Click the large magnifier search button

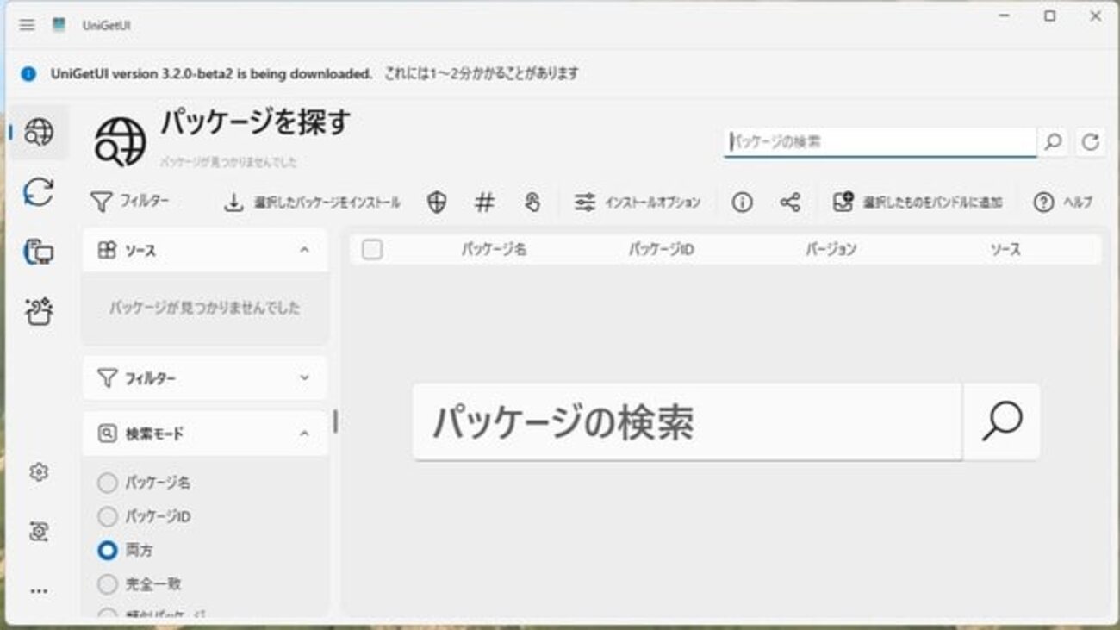click(x=1001, y=421)
